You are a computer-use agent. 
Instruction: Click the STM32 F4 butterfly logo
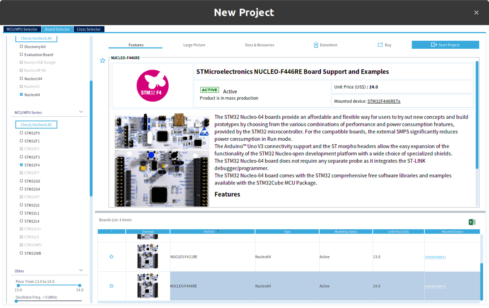(153, 85)
